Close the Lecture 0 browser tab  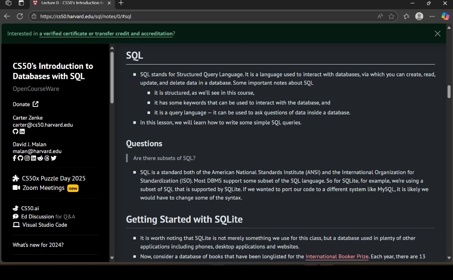tap(109, 3)
